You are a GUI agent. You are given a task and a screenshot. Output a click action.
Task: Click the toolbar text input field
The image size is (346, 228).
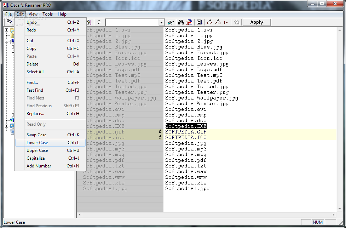point(132,23)
